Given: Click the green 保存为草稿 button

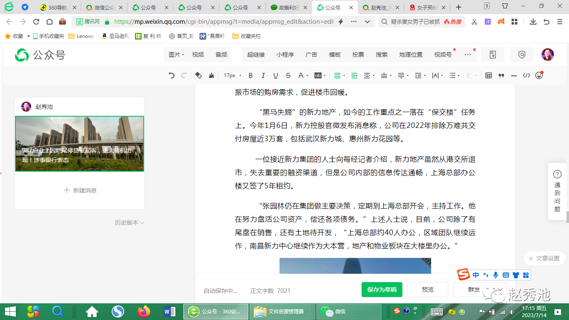Looking at the screenshot, I should [x=382, y=290].
